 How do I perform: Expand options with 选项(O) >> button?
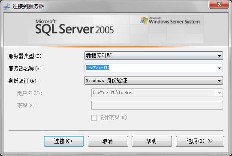pyautogui.click(x=200, y=141)
